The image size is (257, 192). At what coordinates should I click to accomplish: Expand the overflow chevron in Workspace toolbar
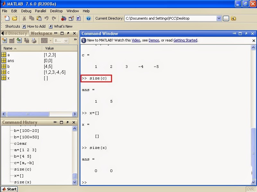click(75, 40)
